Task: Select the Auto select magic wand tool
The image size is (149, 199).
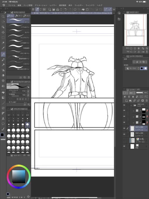Action: tap(3, 43)
